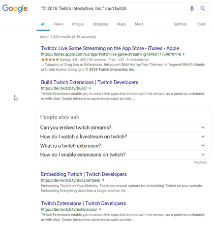Switch to the Images tab
215x228 pixels.
(x=78, y=24)
